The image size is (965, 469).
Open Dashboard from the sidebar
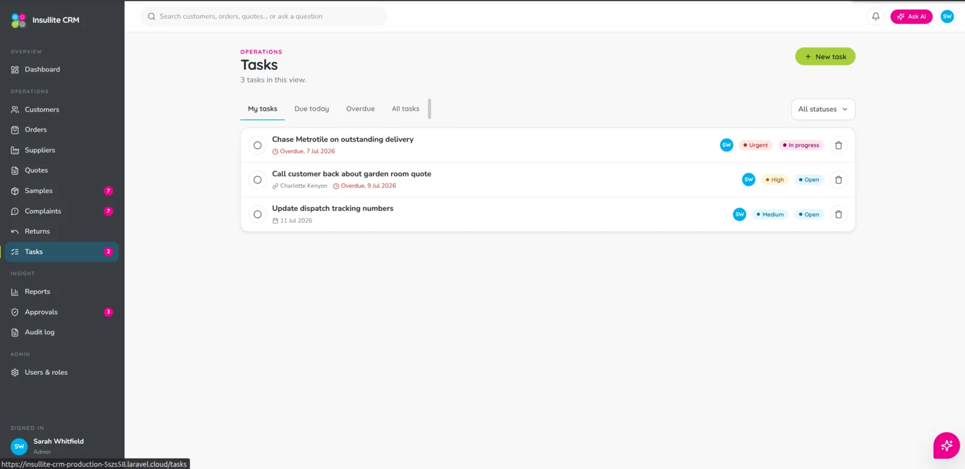tap(62, 70)
